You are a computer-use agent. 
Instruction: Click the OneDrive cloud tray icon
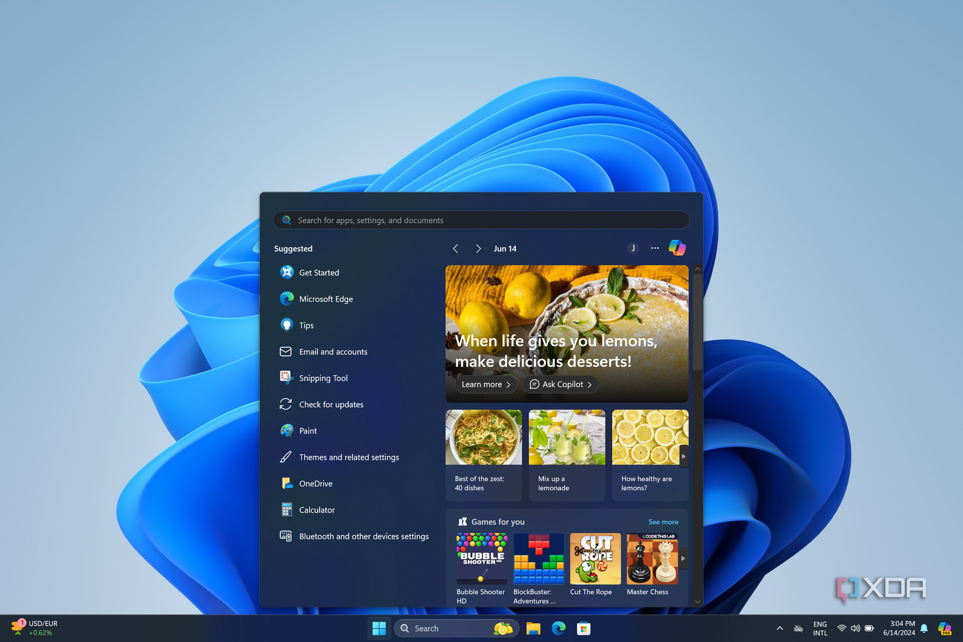(x=798, y=629)
